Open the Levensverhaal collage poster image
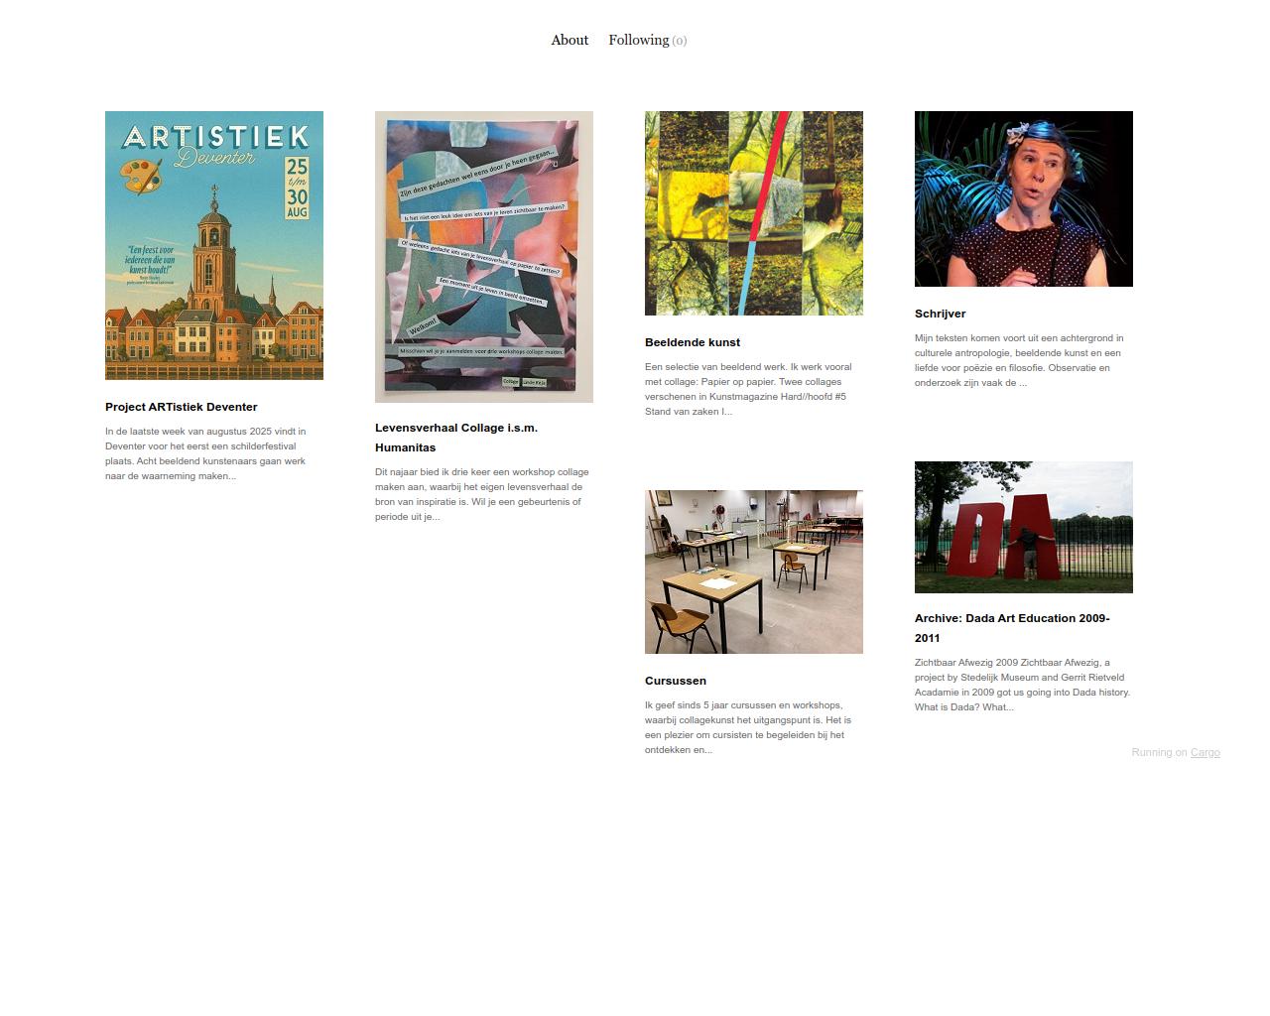 [484, 257]
